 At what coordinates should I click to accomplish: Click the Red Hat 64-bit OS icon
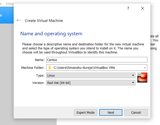142,78
